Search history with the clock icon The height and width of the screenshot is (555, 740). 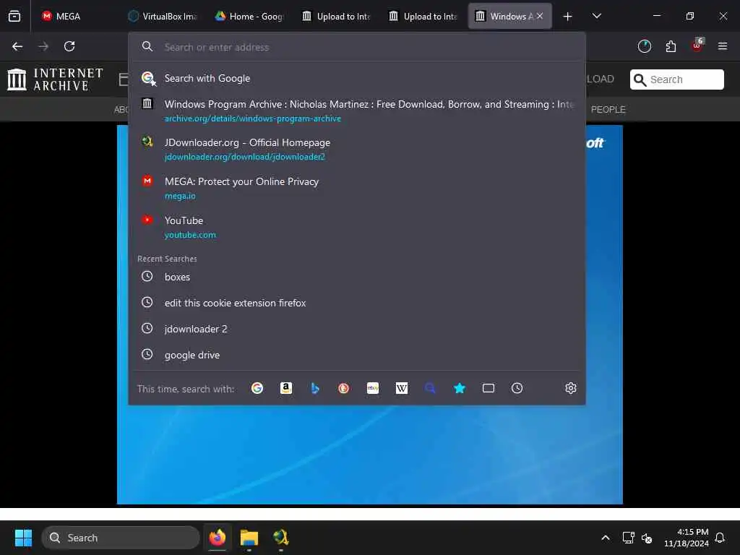point(517,388)
